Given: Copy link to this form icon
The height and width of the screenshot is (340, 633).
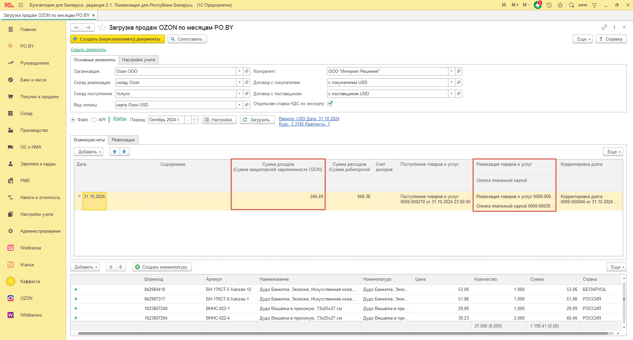Looking at the screenshot, I should (x=604, y=27).
